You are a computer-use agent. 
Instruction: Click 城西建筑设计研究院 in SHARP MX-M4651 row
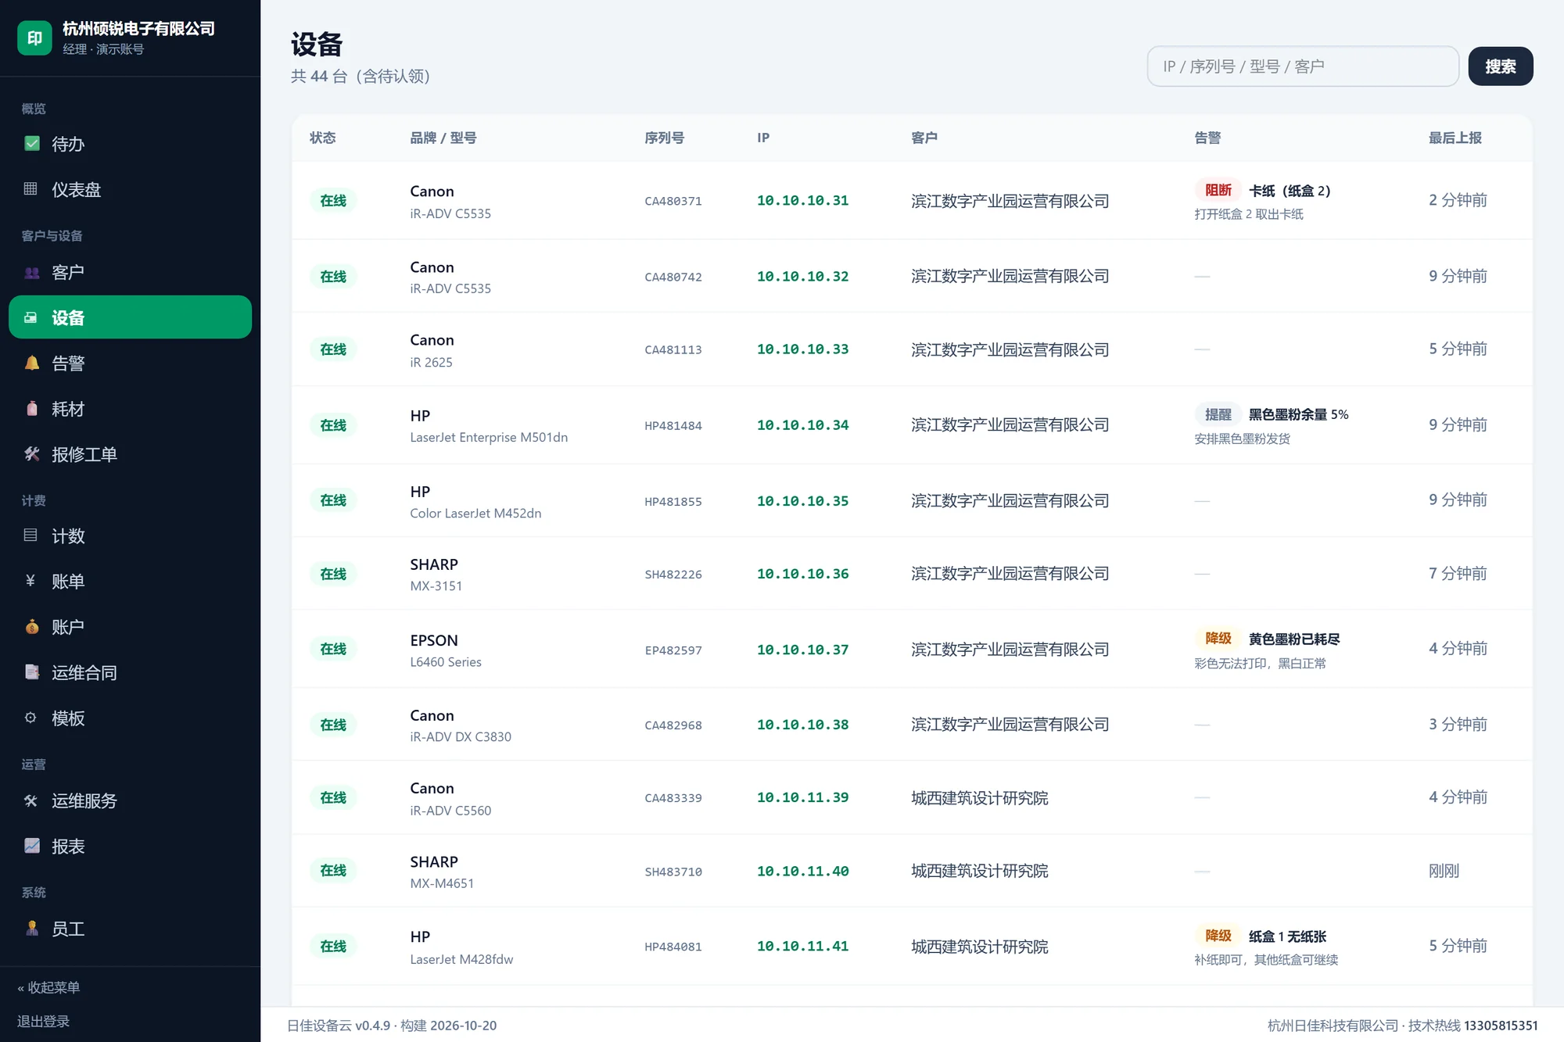tap(979, 871)
